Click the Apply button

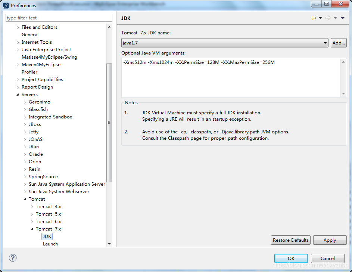[330, 240]
